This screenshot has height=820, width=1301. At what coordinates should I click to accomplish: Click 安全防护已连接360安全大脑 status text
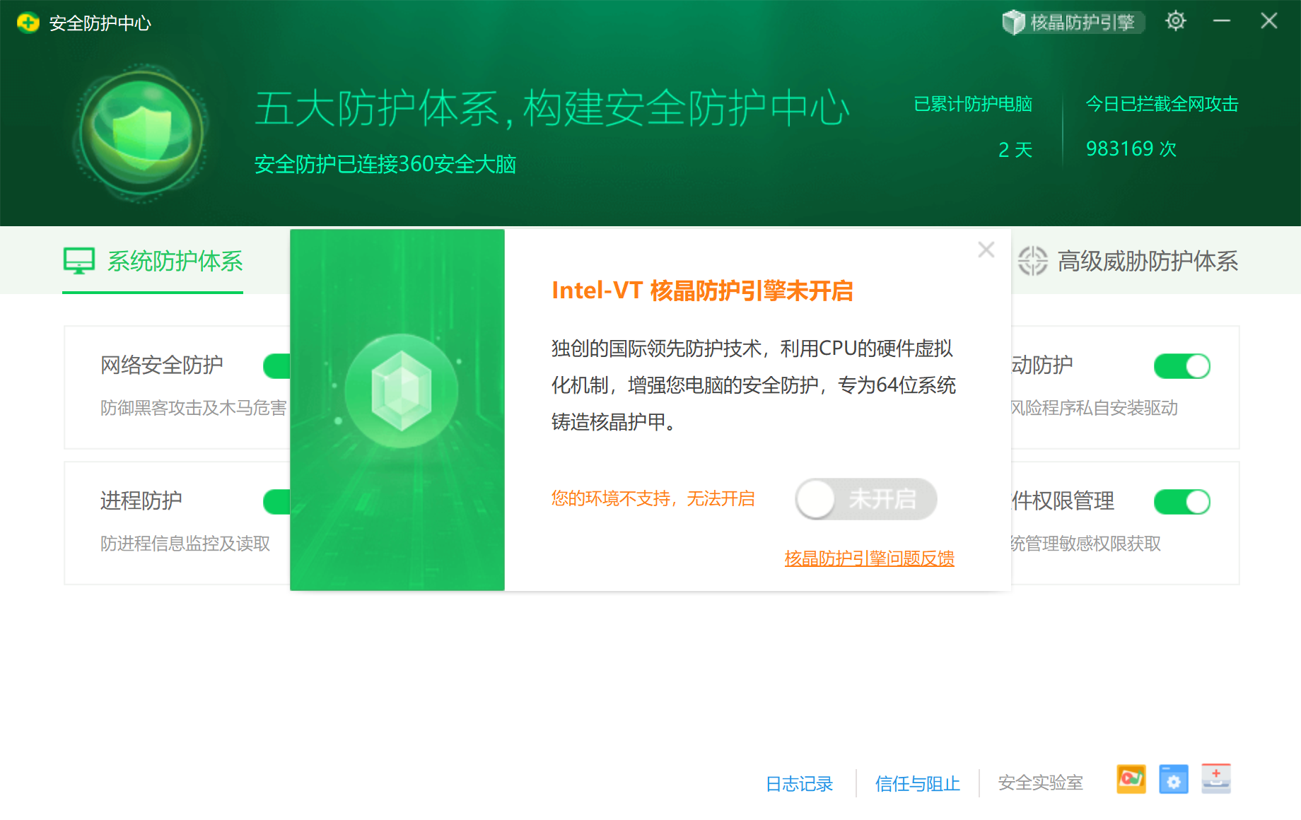click(x=385, y=164)
